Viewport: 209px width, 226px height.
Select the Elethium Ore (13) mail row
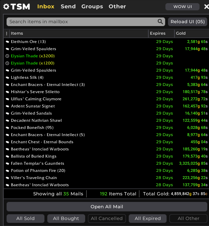pos(106,42)
